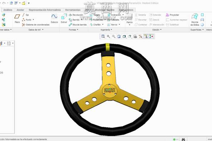Click the Aumentar espesor button

(177, 20)
